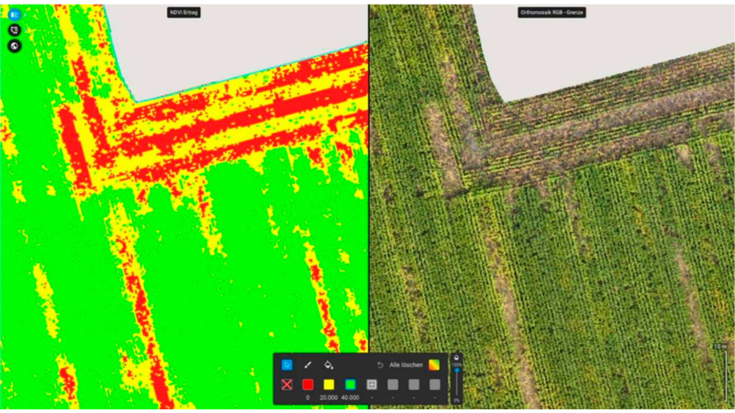The image size is (735, 413).
Task: Choose the yellow zone swatch
Action: (329, 385)
